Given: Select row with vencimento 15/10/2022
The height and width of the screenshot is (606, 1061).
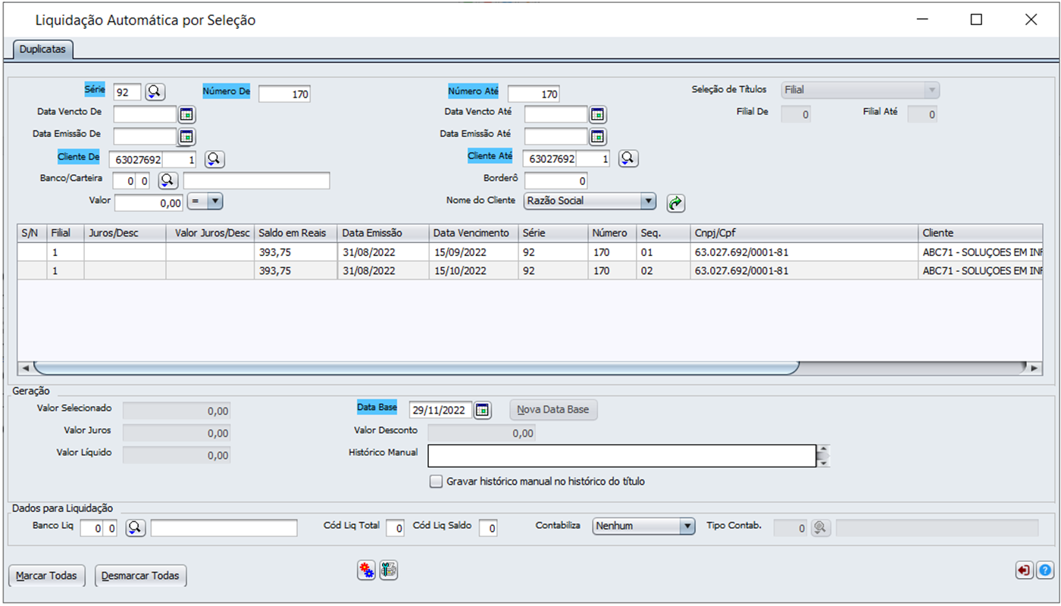Looking at the screenshot, I should (530, 270).
